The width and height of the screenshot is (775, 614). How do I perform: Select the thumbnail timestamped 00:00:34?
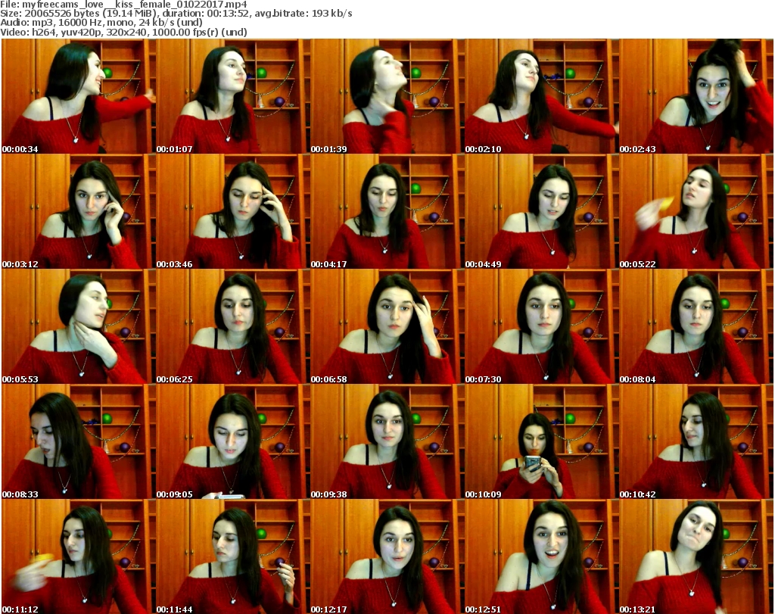79,96
